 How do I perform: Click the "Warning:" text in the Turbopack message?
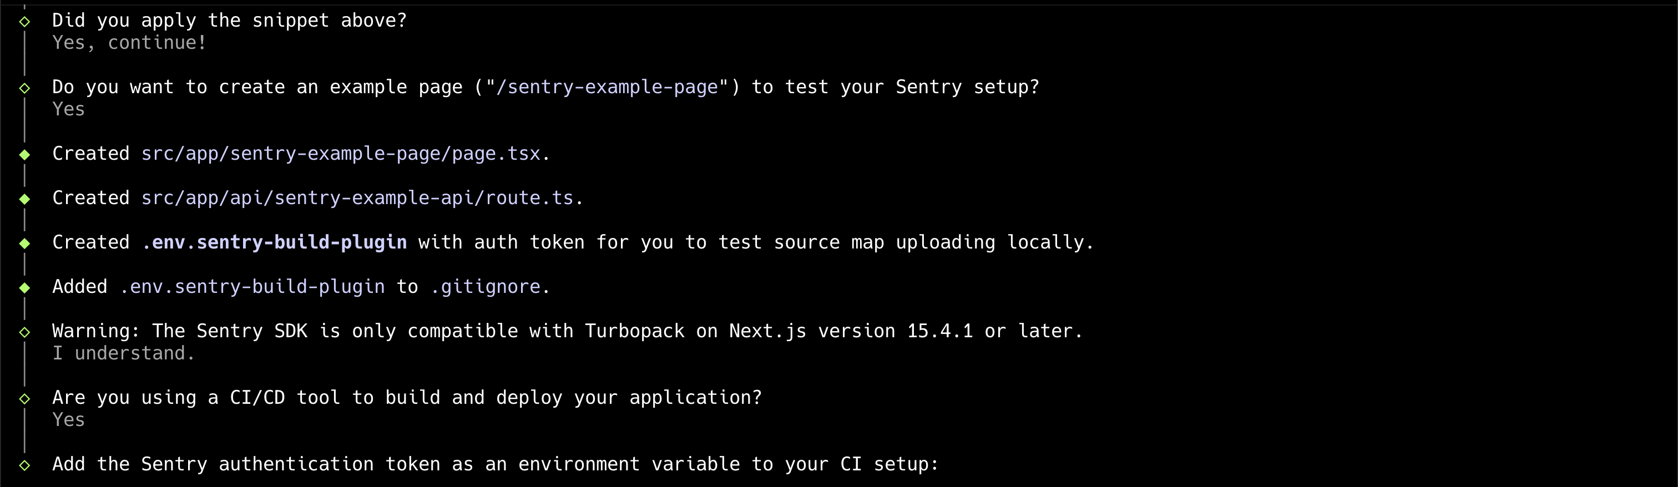coord(95,331)
